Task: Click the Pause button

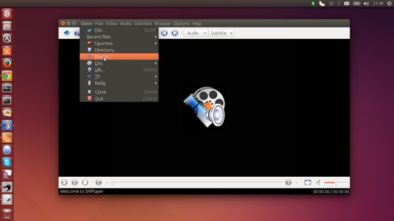Action: point(74,182)
